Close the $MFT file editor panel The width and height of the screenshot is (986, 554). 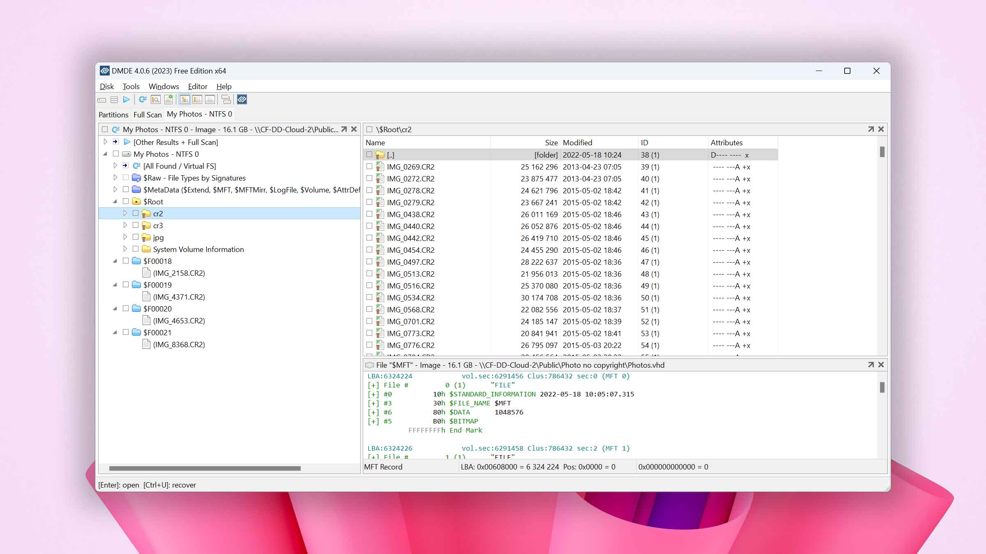(x=881, y=365)
